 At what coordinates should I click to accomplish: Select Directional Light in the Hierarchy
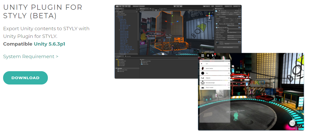(122, 15)
